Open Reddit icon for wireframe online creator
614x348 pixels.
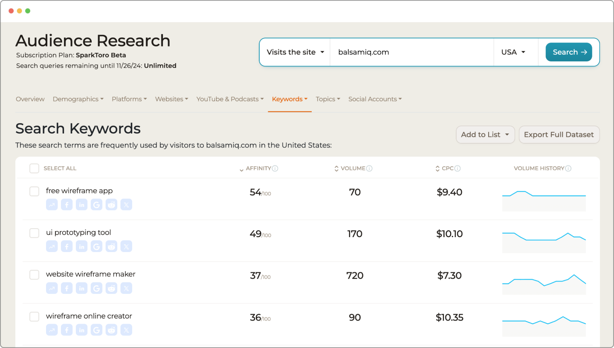click(111, 330)
